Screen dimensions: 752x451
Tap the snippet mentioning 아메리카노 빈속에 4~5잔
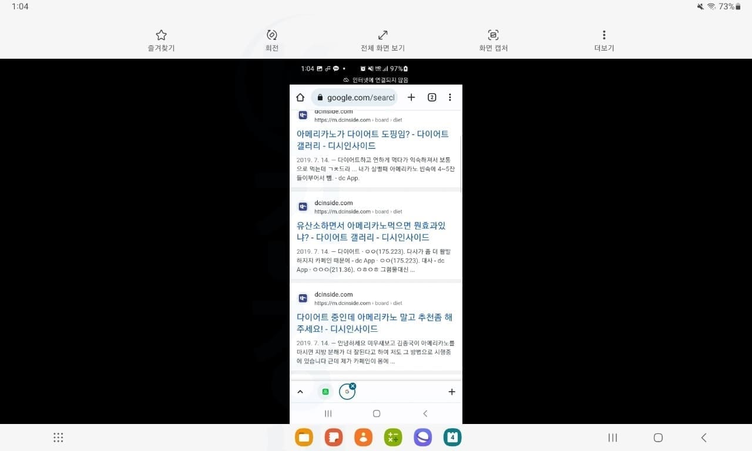(x=375, y=169)
